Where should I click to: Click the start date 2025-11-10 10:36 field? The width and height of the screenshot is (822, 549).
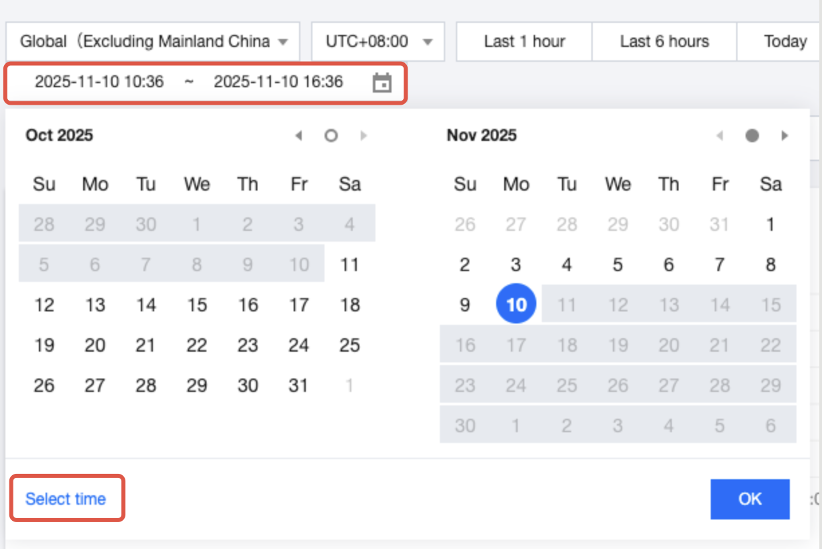tap(99, 82)
